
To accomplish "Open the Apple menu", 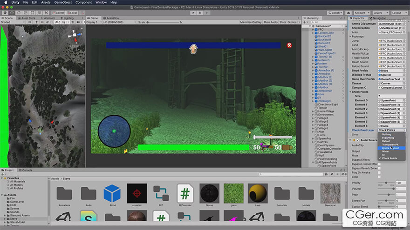I will point(6,2).
